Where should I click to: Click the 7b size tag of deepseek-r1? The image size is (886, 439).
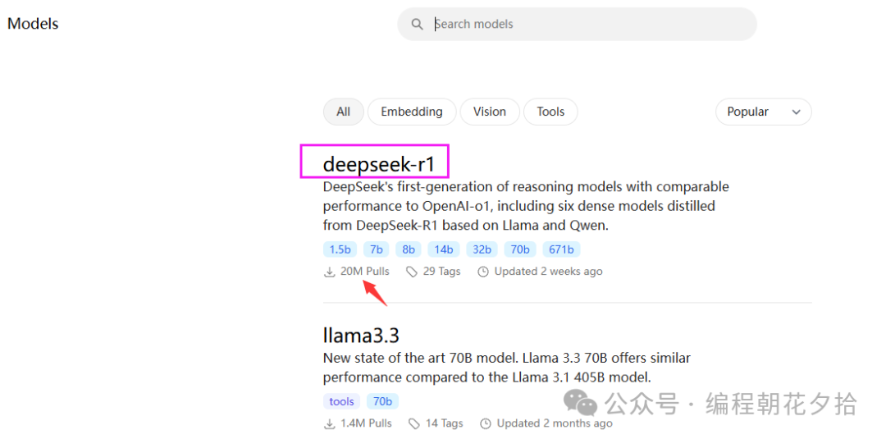tap(377, 249)
